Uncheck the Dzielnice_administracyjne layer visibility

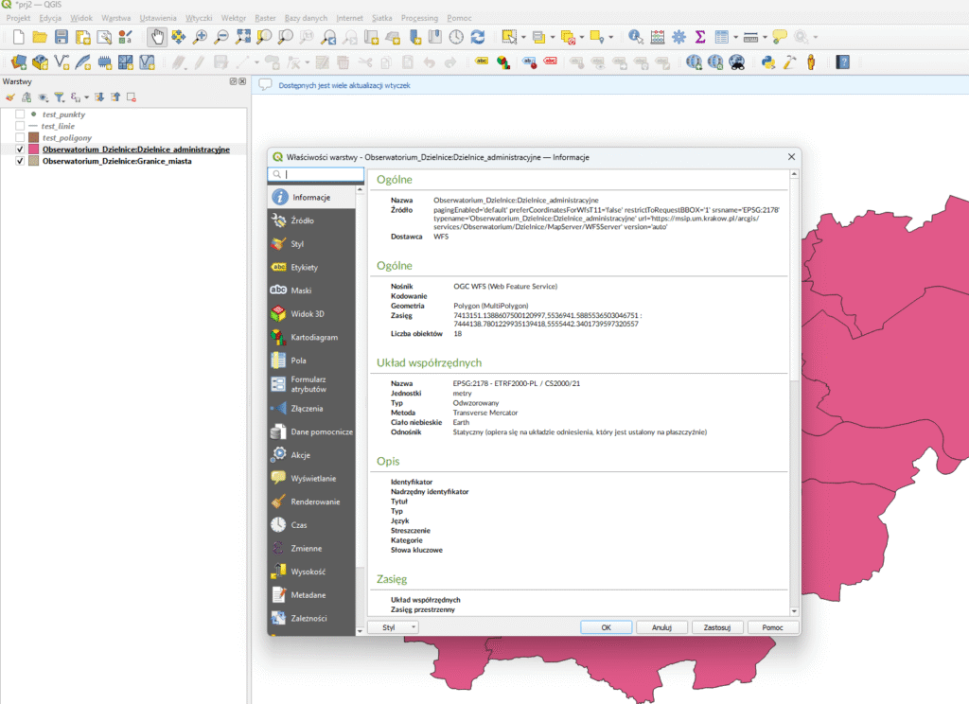pyautogui.click(x=20, y=150)
